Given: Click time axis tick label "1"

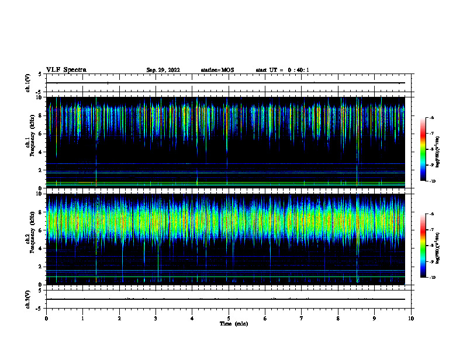Looking at the screenshot, I should point(82,318).
